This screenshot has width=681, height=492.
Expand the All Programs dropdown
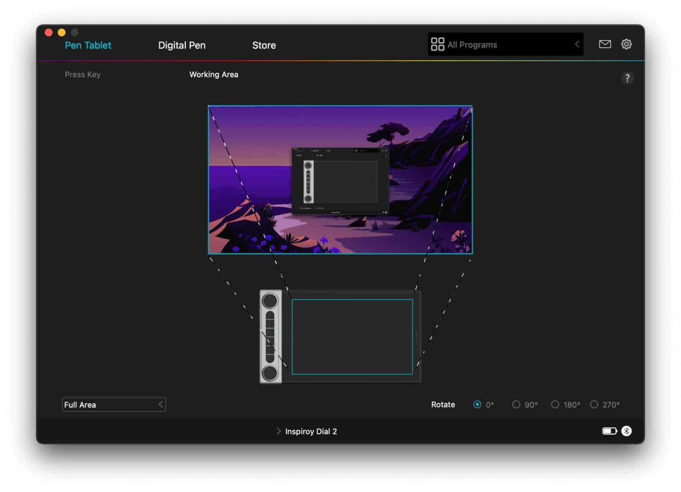(577, 44)
